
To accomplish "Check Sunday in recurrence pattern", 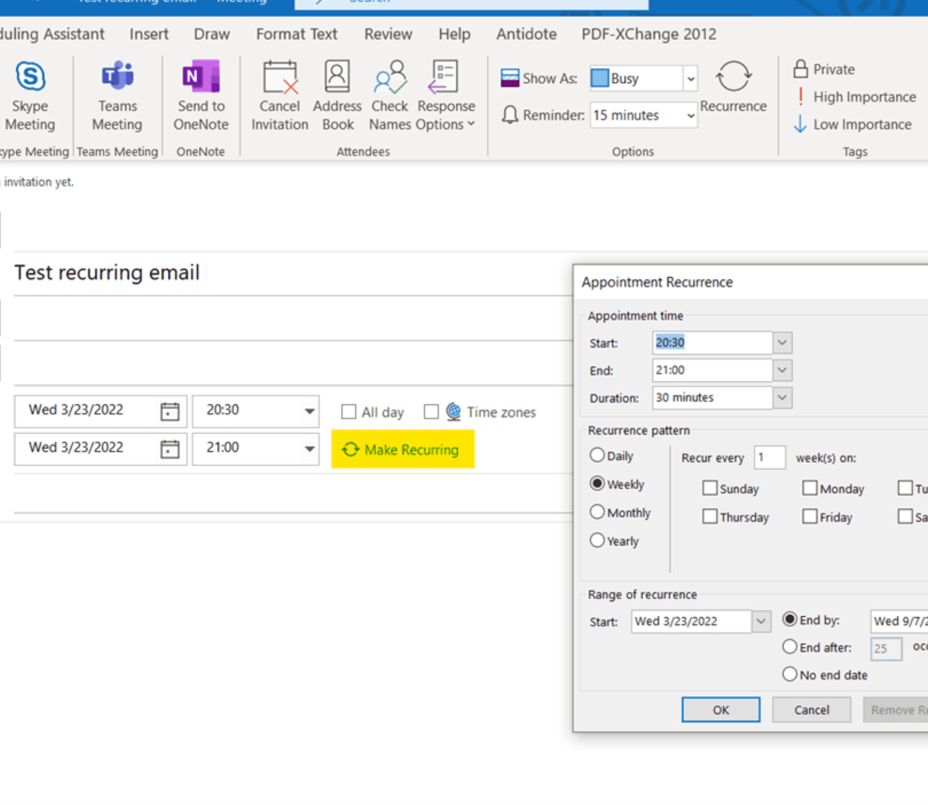I will click(709, 488).
